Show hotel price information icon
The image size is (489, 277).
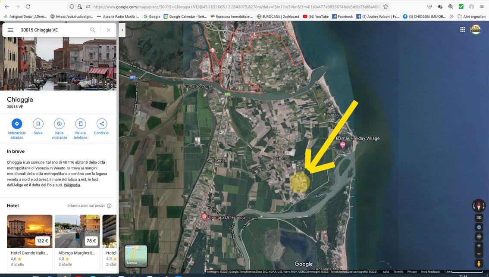tap(109, 205)
